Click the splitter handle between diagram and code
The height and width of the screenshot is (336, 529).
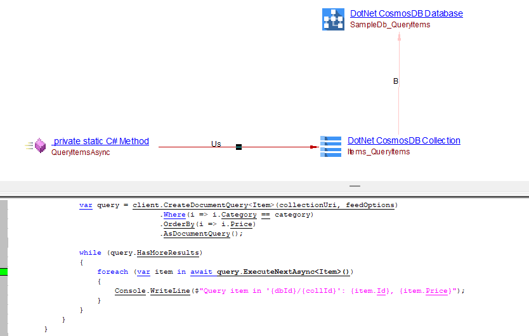click(355, 186)
